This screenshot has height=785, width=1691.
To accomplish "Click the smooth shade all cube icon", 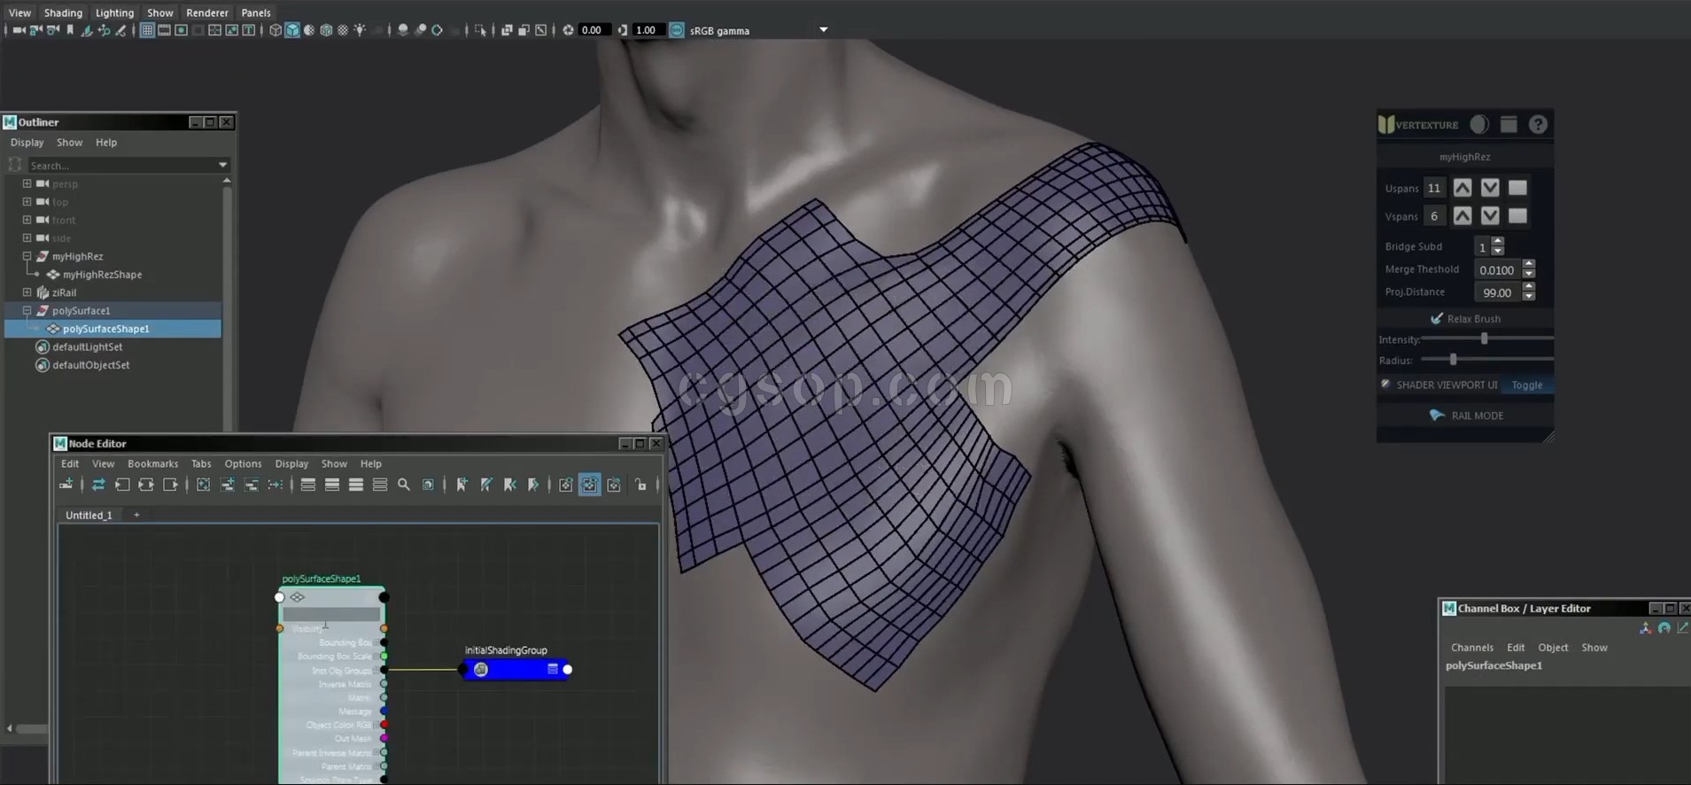I will click(291, 30).
